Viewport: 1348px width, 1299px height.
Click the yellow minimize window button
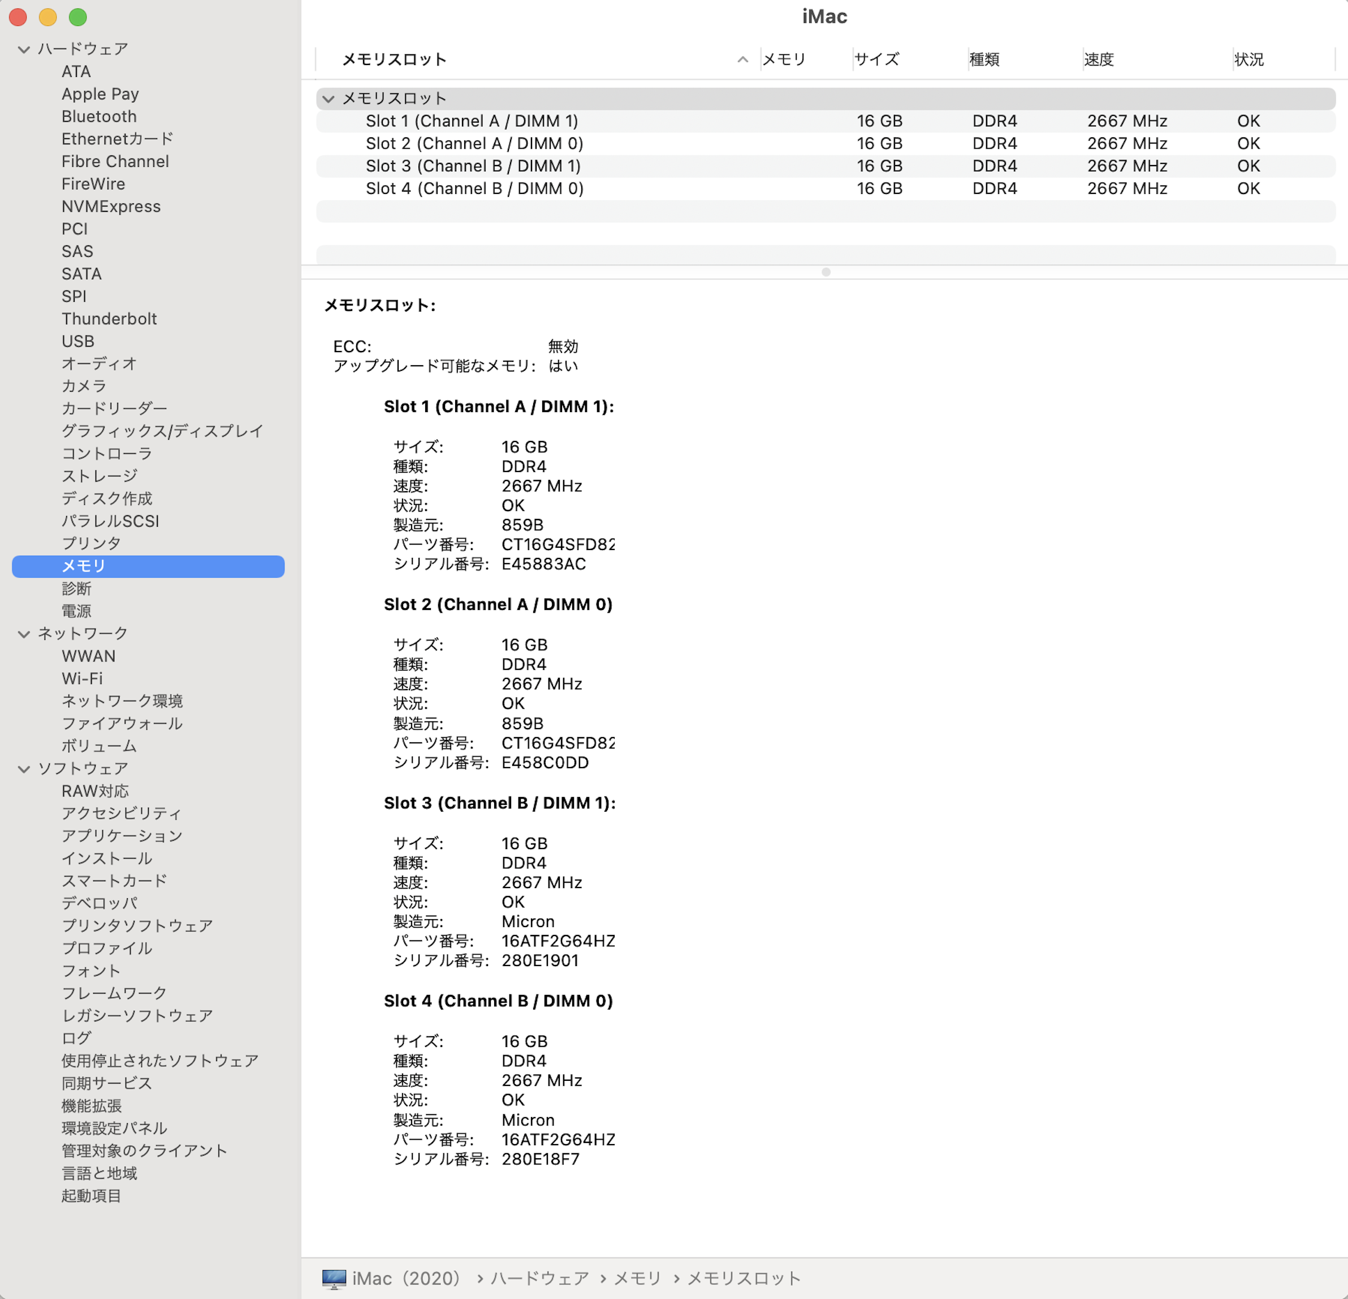(x=48, y=17)
